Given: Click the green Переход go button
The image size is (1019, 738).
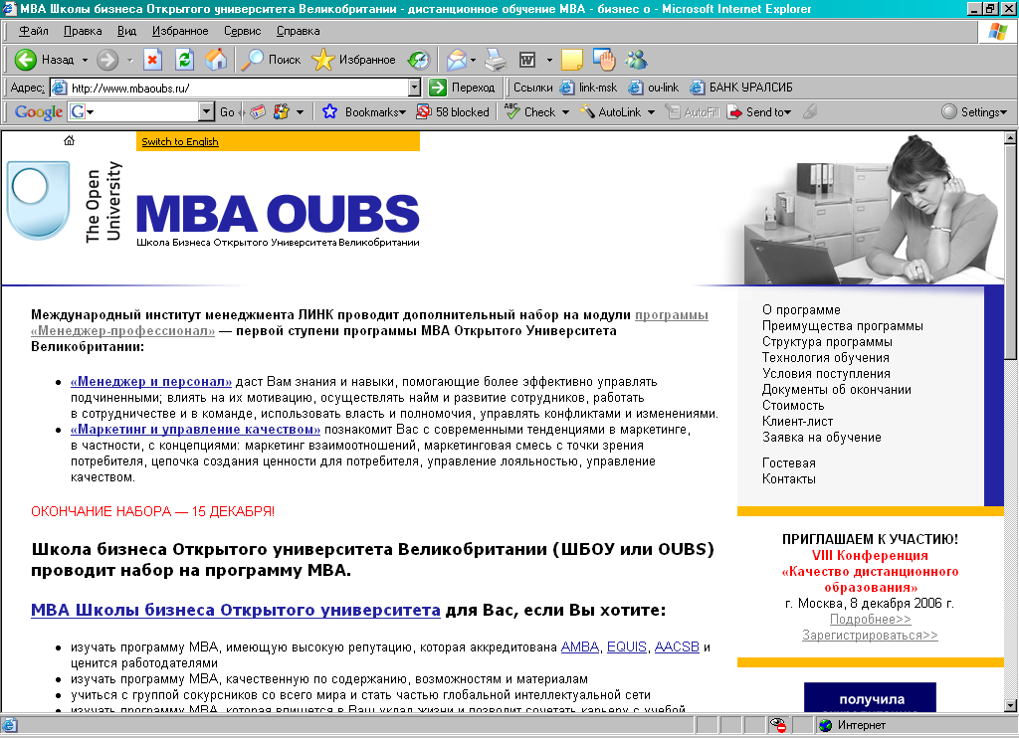Looking at the screenshot, I should click(x=462, y=88).
